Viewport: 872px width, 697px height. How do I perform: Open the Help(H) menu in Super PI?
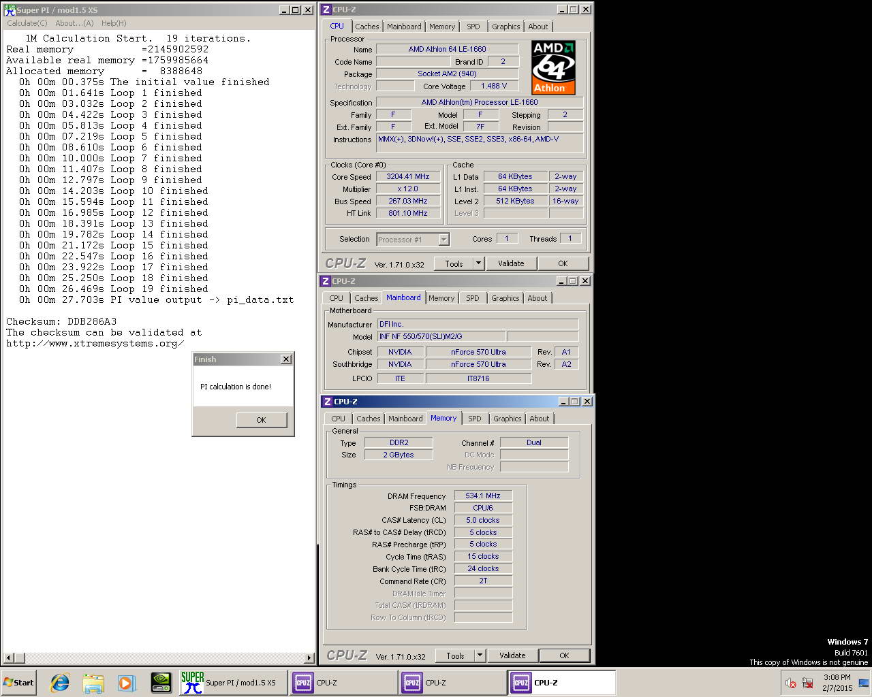point(114,23)
